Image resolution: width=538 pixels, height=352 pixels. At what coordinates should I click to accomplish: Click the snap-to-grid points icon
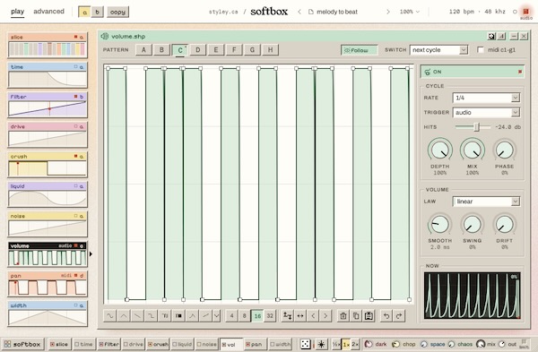click(287, 315)
